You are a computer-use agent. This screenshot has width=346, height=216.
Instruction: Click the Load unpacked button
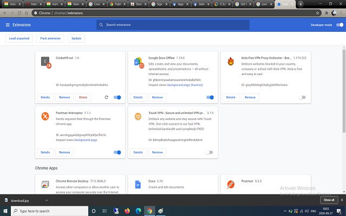19,38
